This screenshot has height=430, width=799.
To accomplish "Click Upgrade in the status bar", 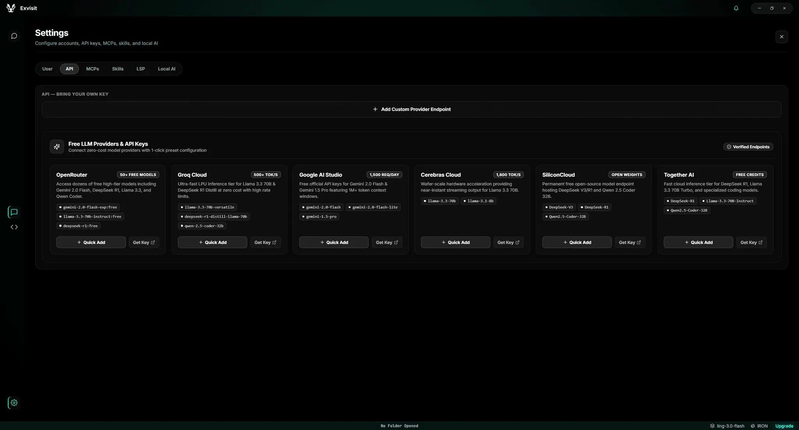I will (784, 426).
